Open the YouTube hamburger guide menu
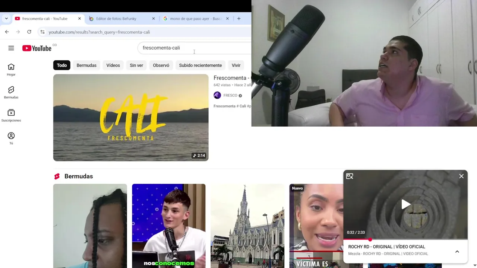Image resolution: width=477 pixels, height=268 pixels. coord(11,48)
